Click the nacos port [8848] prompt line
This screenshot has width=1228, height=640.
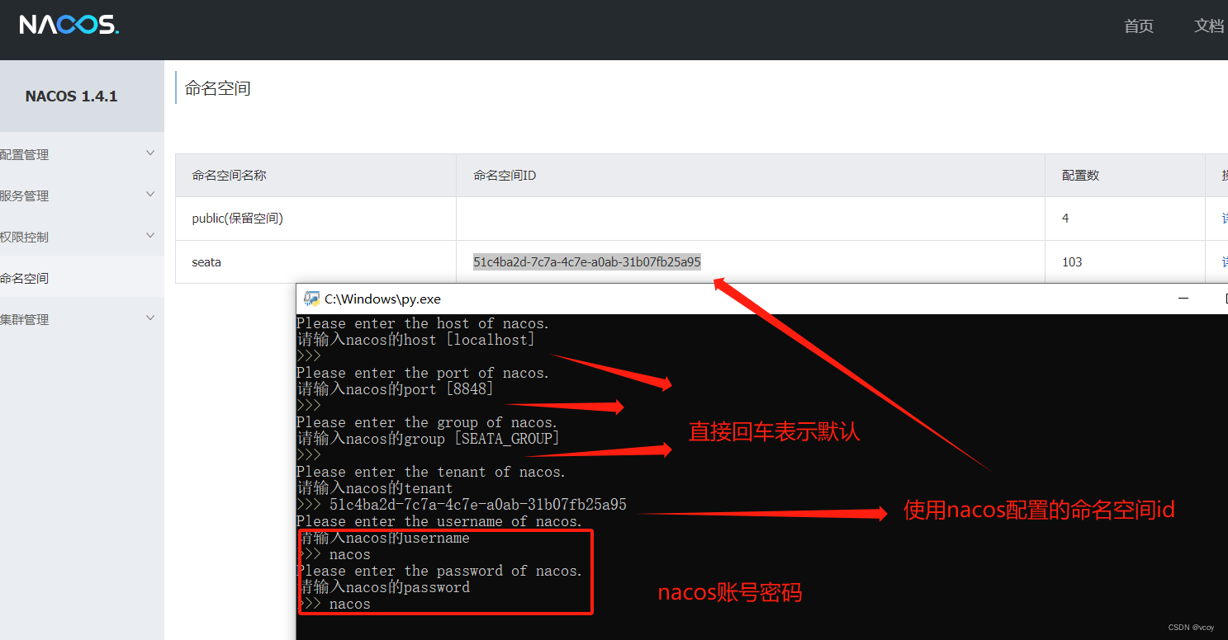click(x=395, y=389)
